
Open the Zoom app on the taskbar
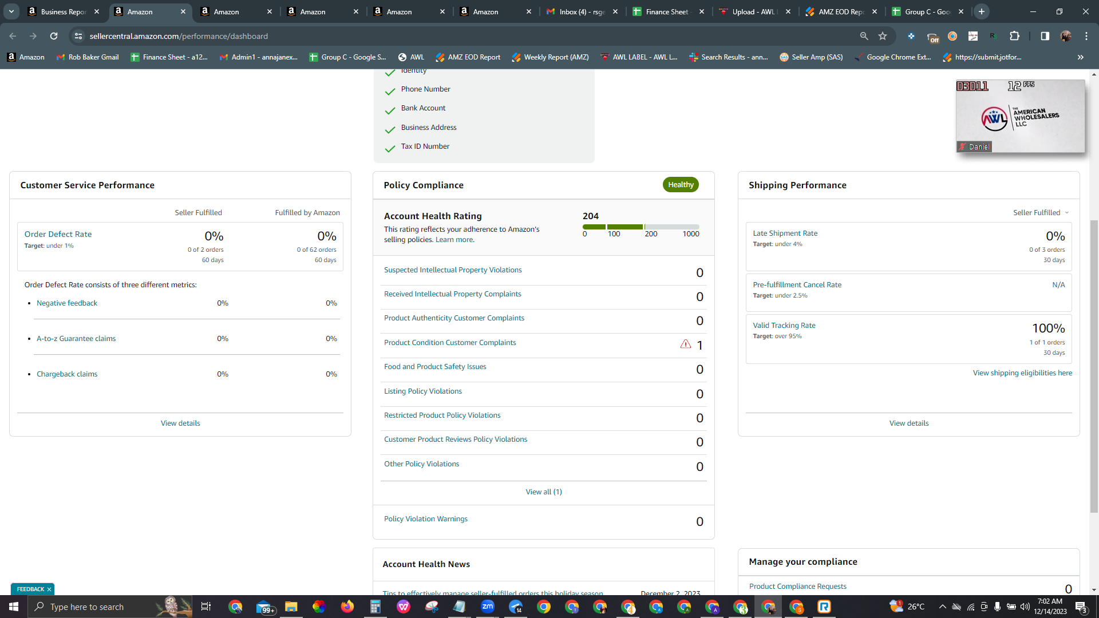pos(488,607)
